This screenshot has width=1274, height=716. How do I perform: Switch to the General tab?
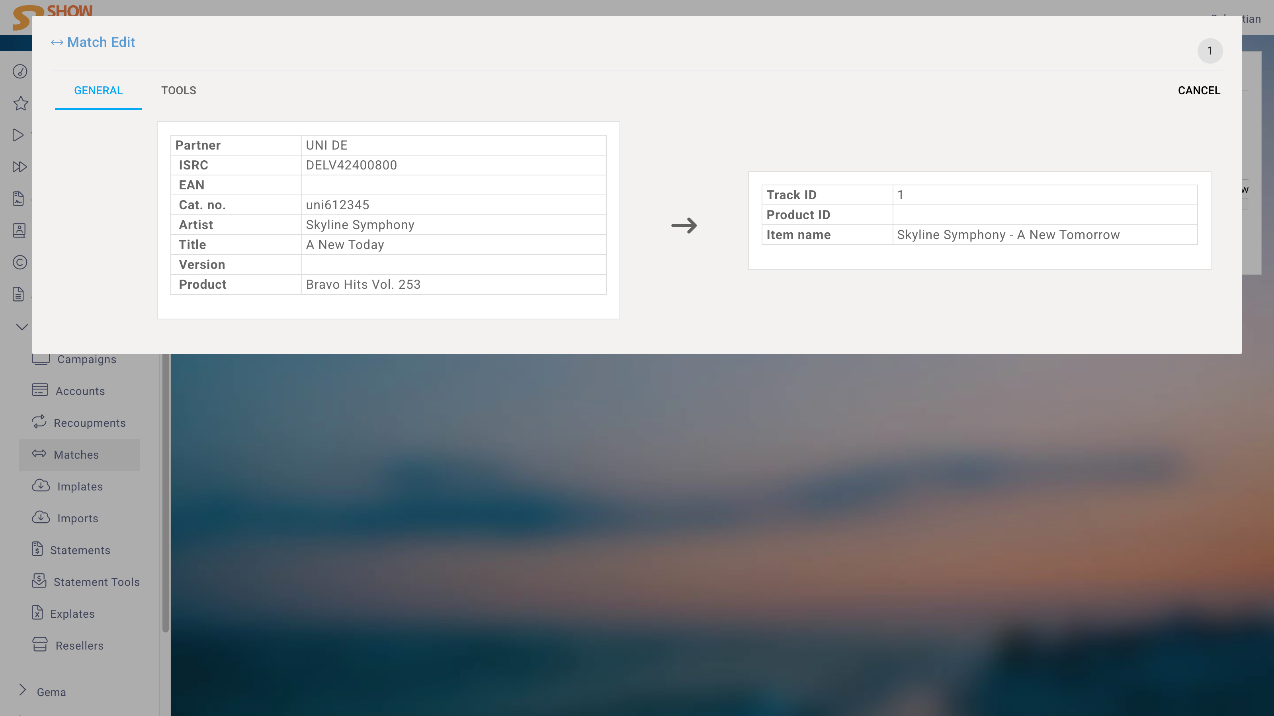(x=98, y=90)
